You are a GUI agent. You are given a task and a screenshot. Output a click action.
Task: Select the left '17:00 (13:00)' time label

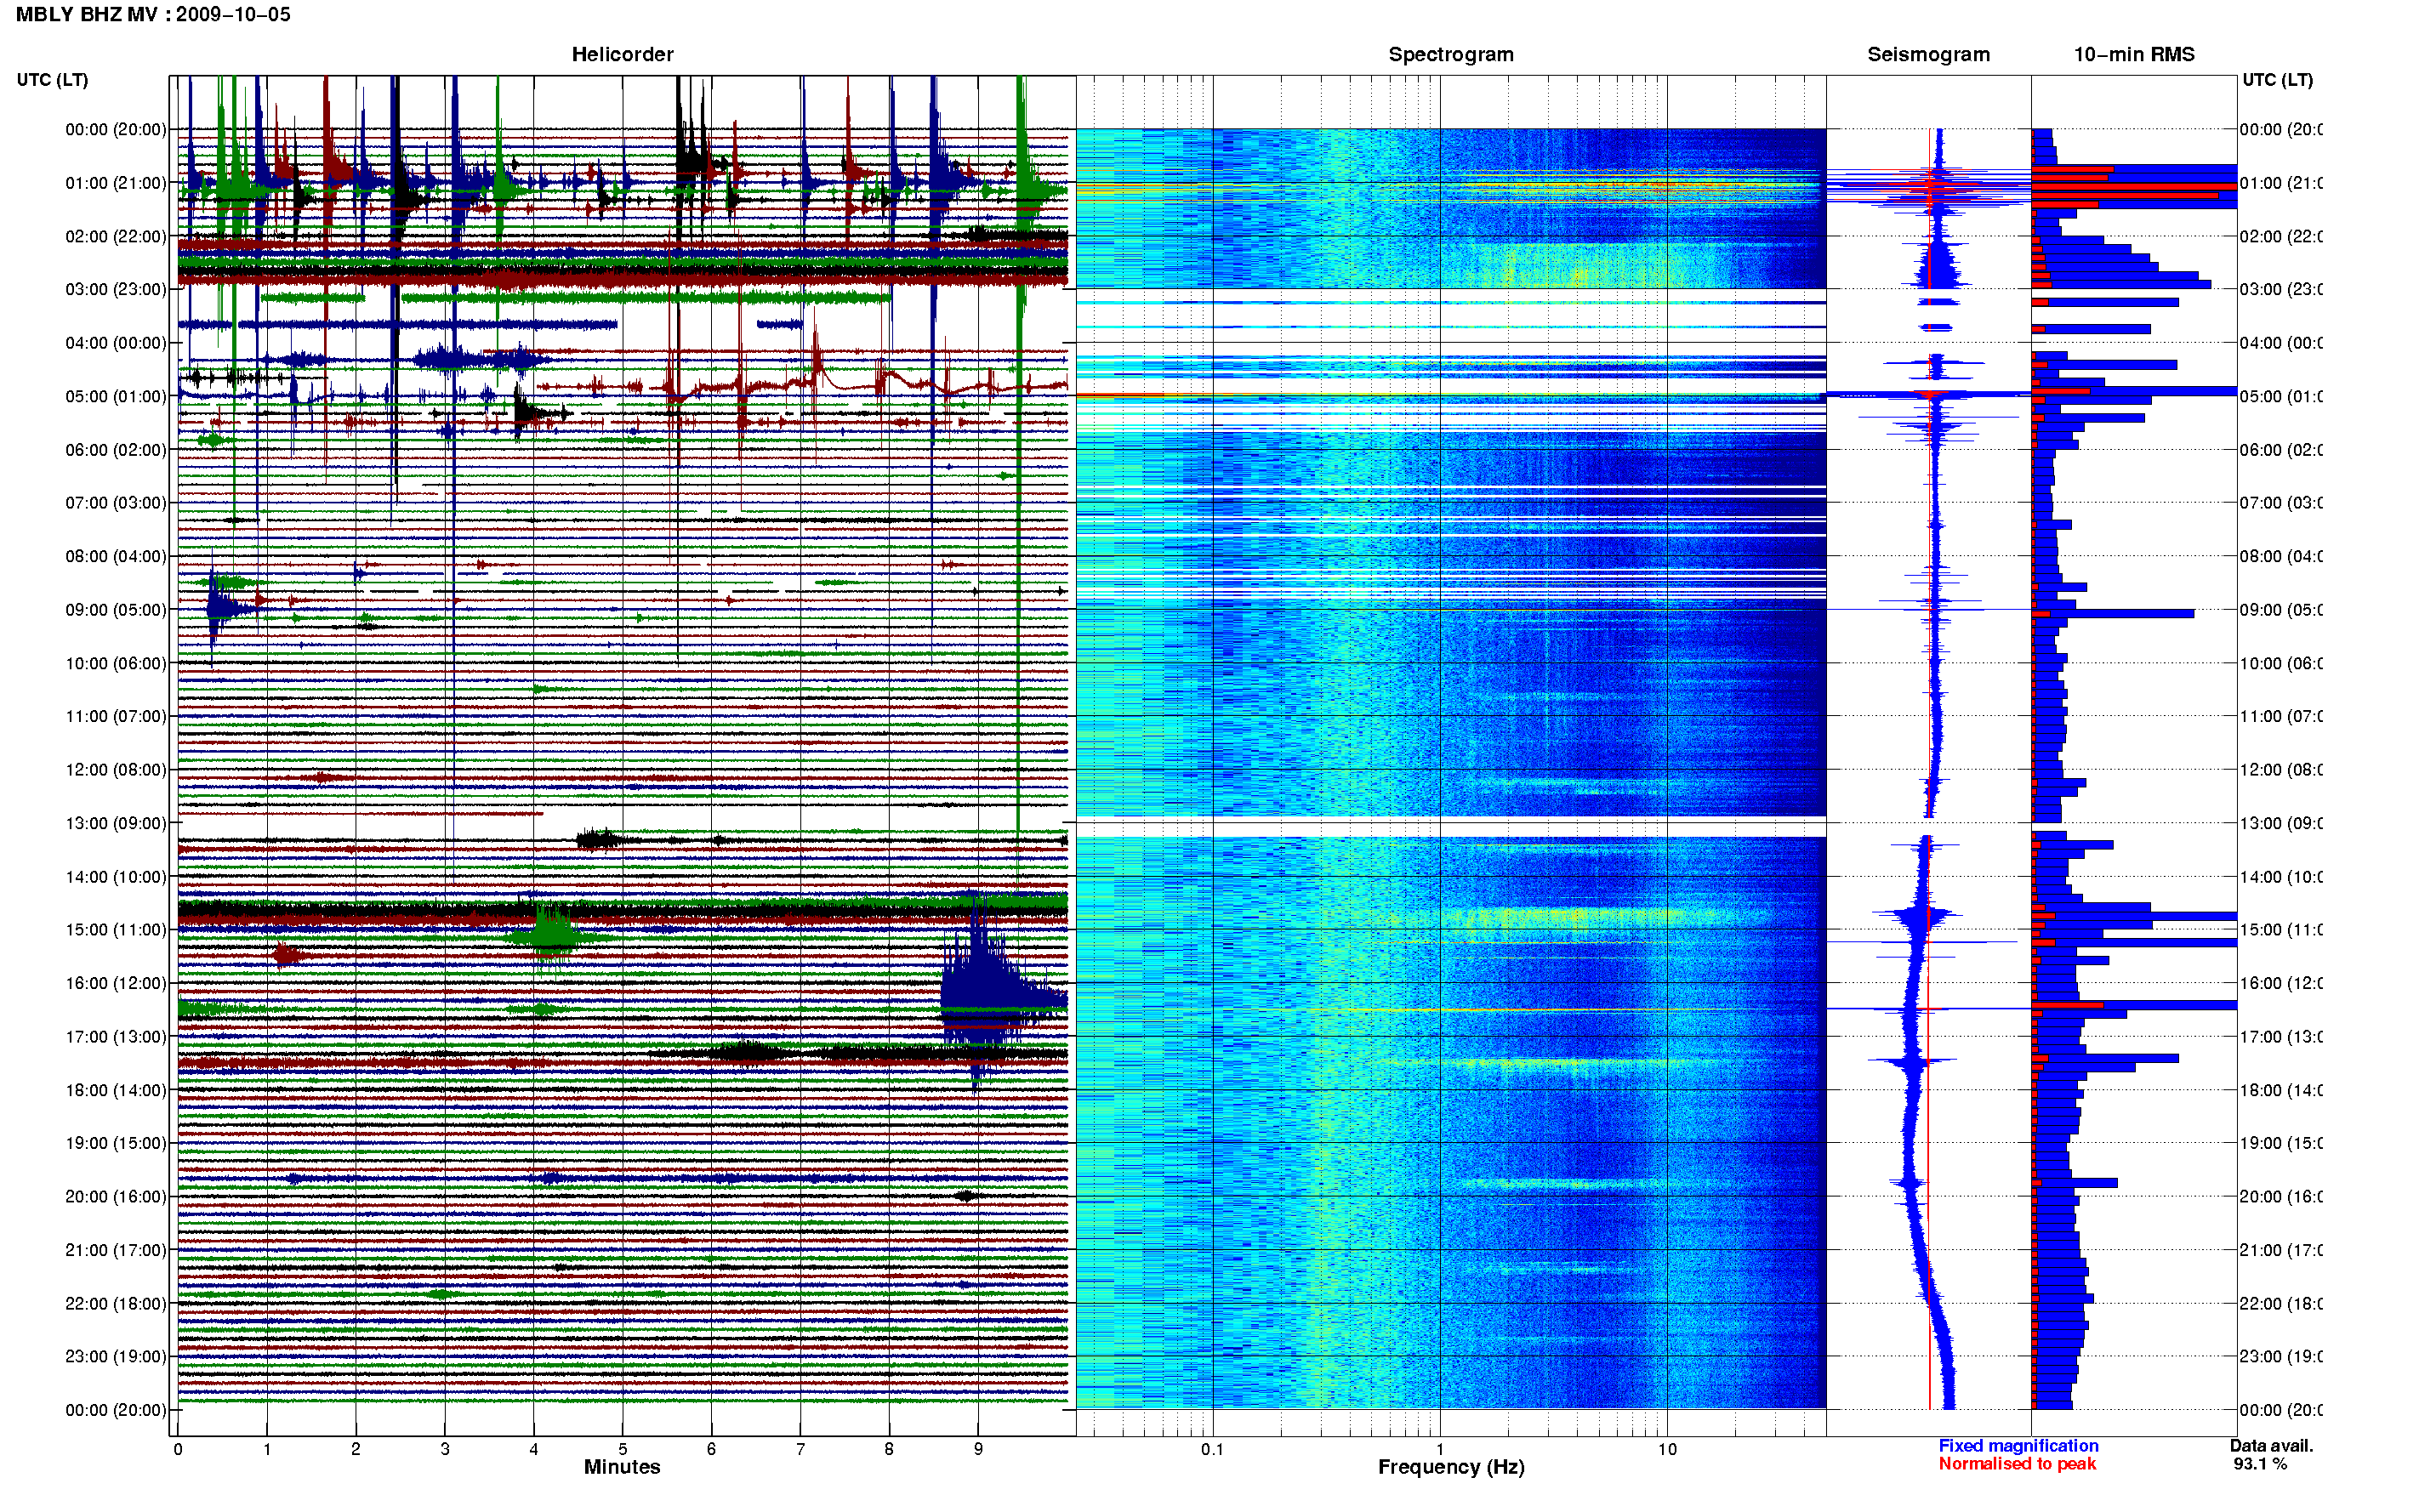(116, 1037)
